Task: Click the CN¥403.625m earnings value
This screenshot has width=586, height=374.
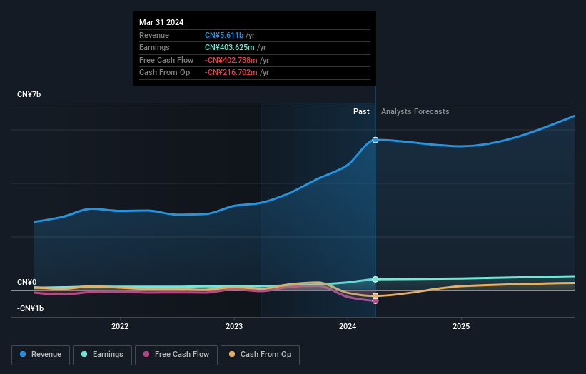Action: (x=229, y=47)
